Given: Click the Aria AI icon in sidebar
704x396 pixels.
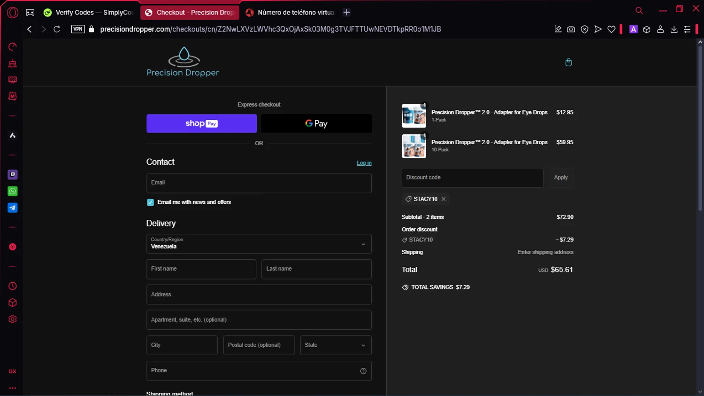Looking at the screenshot, I should [13, 135].
